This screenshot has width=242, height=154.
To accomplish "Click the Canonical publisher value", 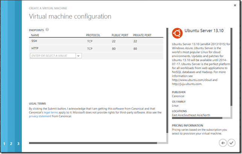I will pos(178,96).
